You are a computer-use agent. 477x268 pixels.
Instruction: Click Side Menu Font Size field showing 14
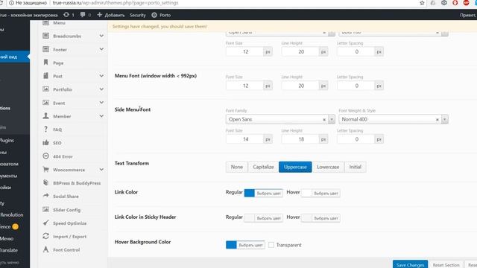tap(245, 139)
